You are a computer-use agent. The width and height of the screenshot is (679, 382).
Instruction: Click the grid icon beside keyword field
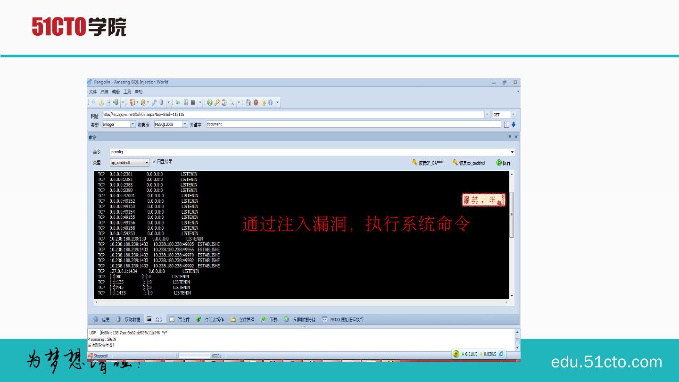(507, 125)
